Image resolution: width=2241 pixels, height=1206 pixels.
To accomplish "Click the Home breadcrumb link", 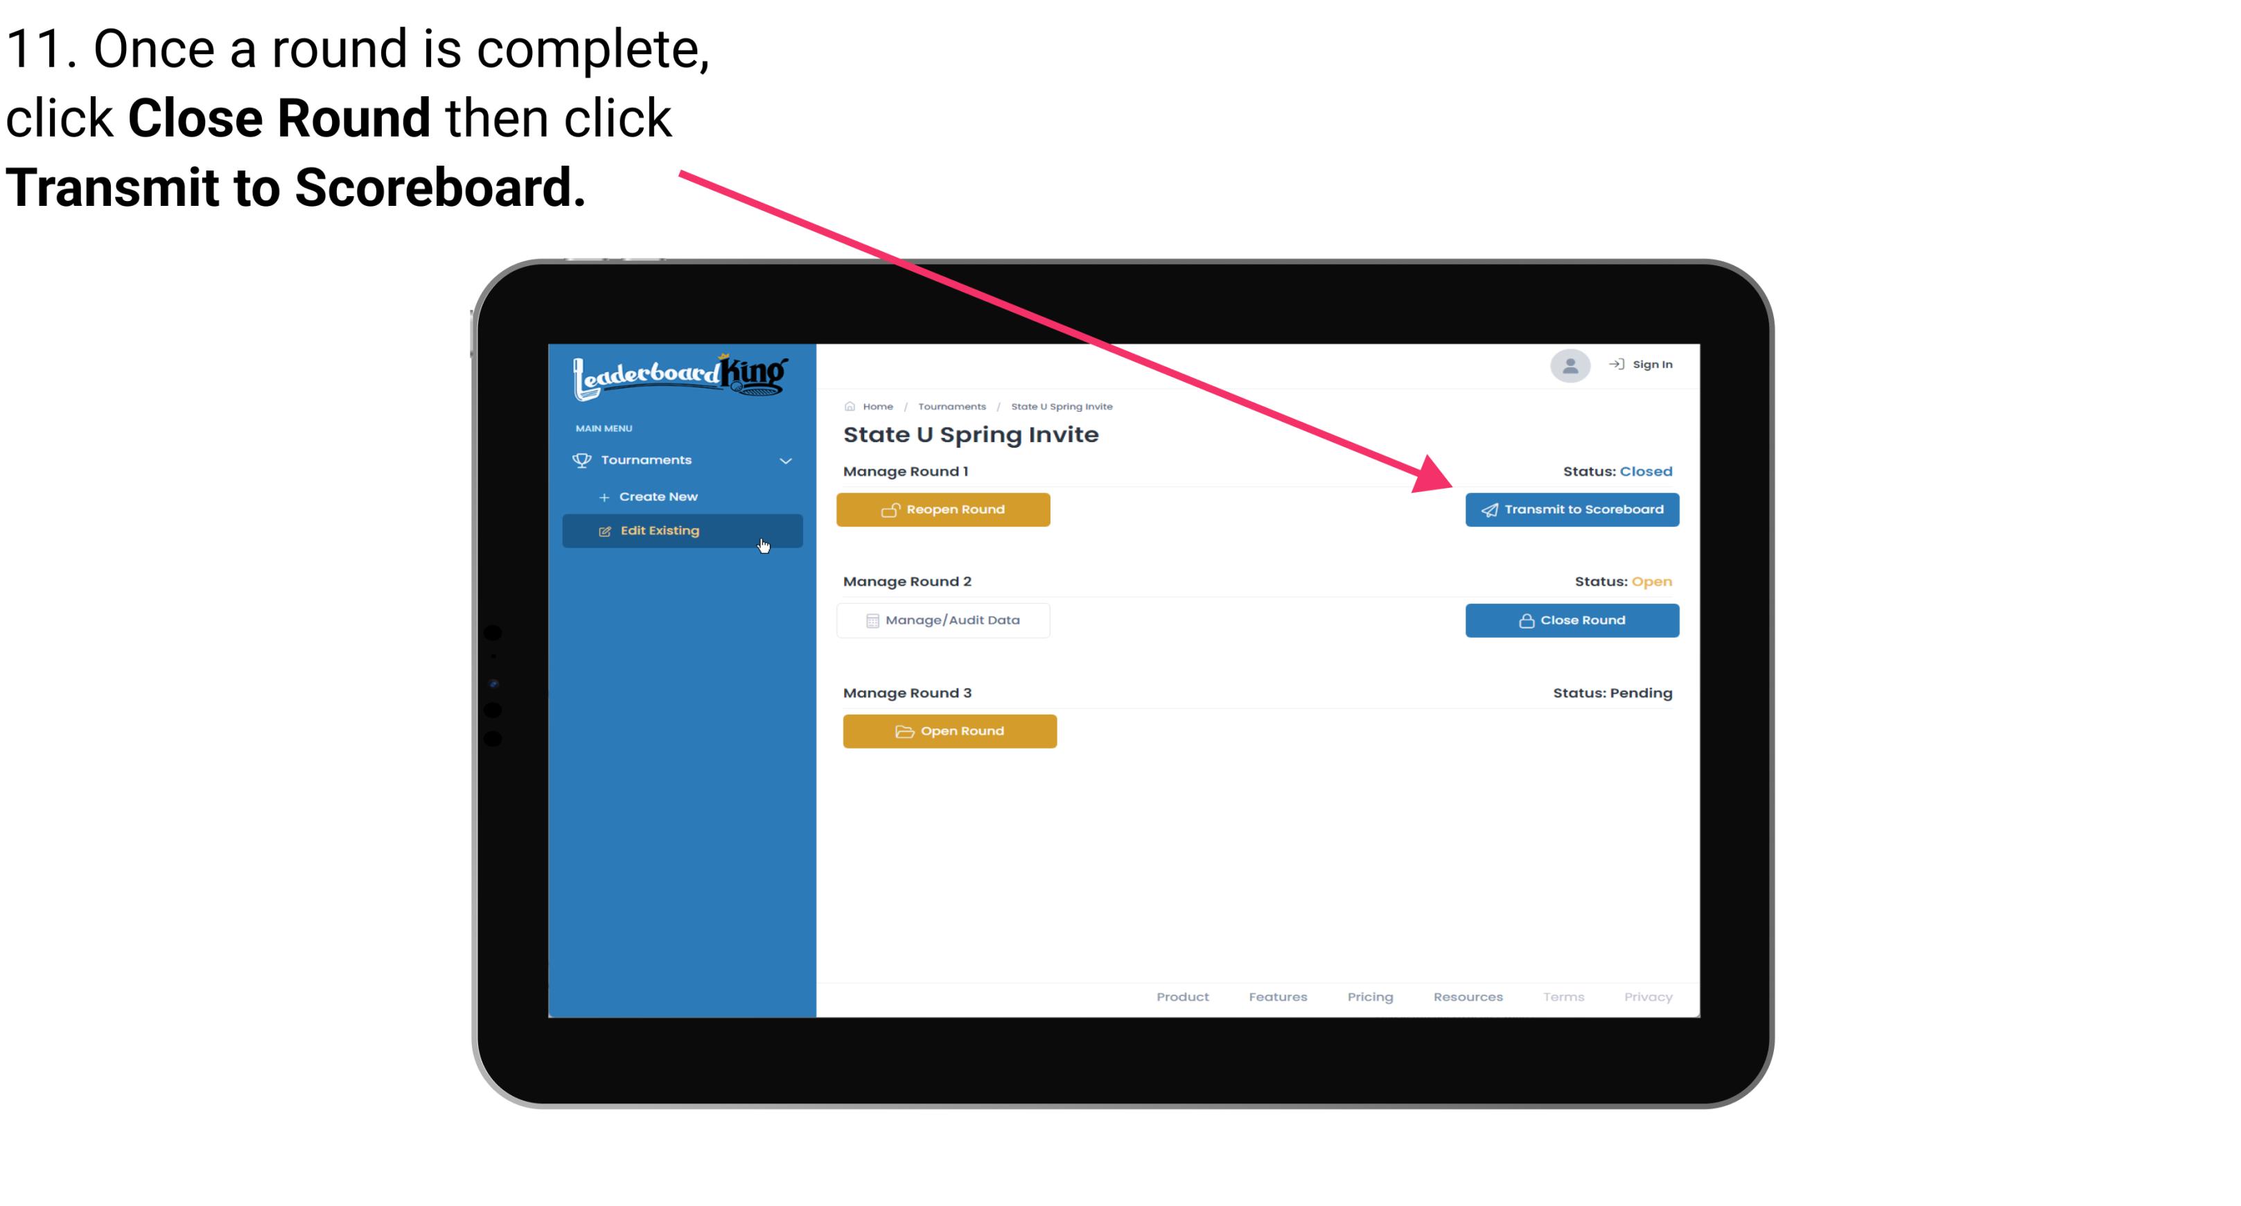I will tap(879, 407).
